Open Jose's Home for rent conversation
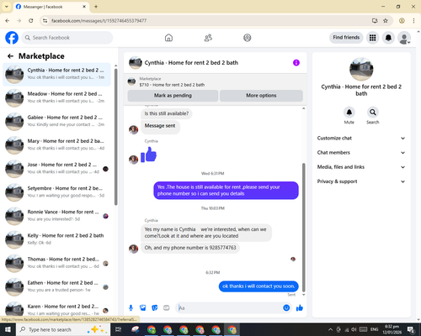This screenshot has width=421, height=336. [56, 169]
